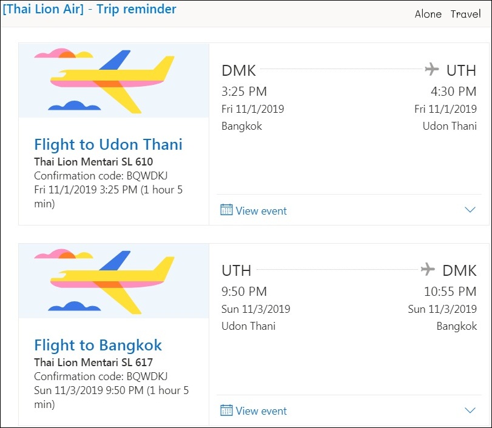Screen dimensions: 492x428
Task: Open the Flight to Udon Thani heading link
Action: [x=108, y=144]
